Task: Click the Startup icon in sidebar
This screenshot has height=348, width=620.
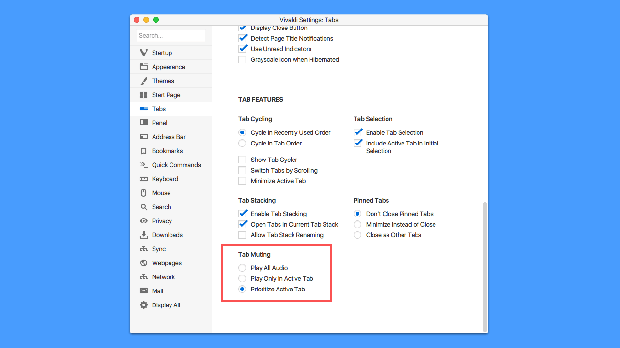Action: [x=144, y=53]
